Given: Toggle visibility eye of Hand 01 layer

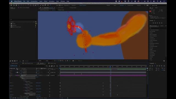Looking at the screenshot, I should [10, 72].
